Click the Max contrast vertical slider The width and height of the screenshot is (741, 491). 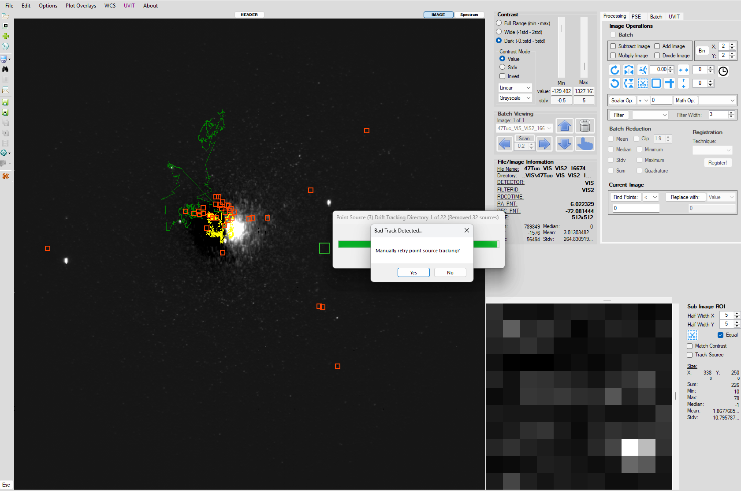pyautogui.click(x=584, y=48)
